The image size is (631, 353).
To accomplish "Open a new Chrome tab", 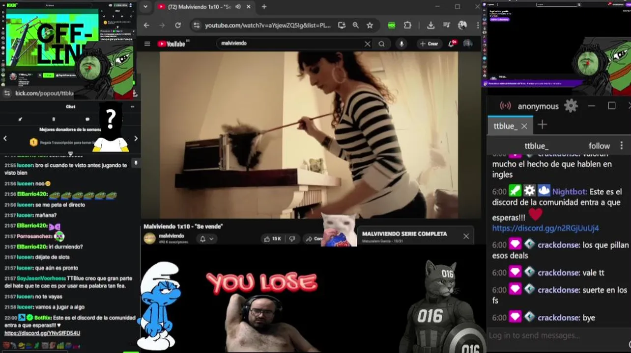I will 264,7.
